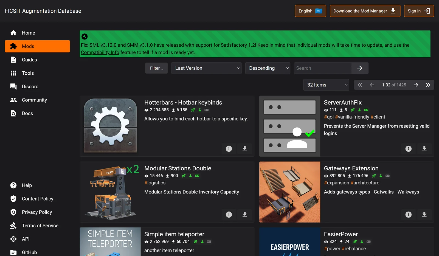
Task: Open the Filter... button
Action: tap(156, 68)
